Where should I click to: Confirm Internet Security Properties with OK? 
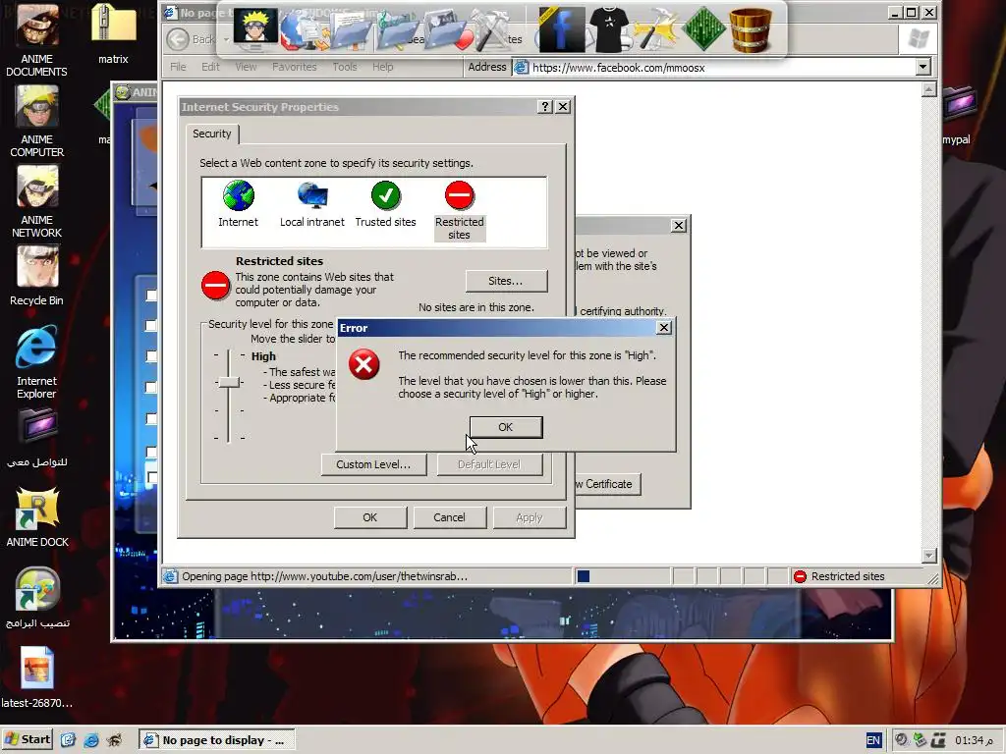coord(370,517)
